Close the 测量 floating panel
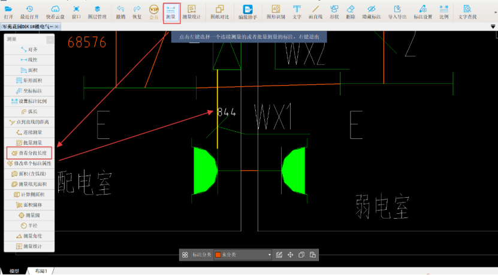Screen dimensions: 498x275 point(50,39)
